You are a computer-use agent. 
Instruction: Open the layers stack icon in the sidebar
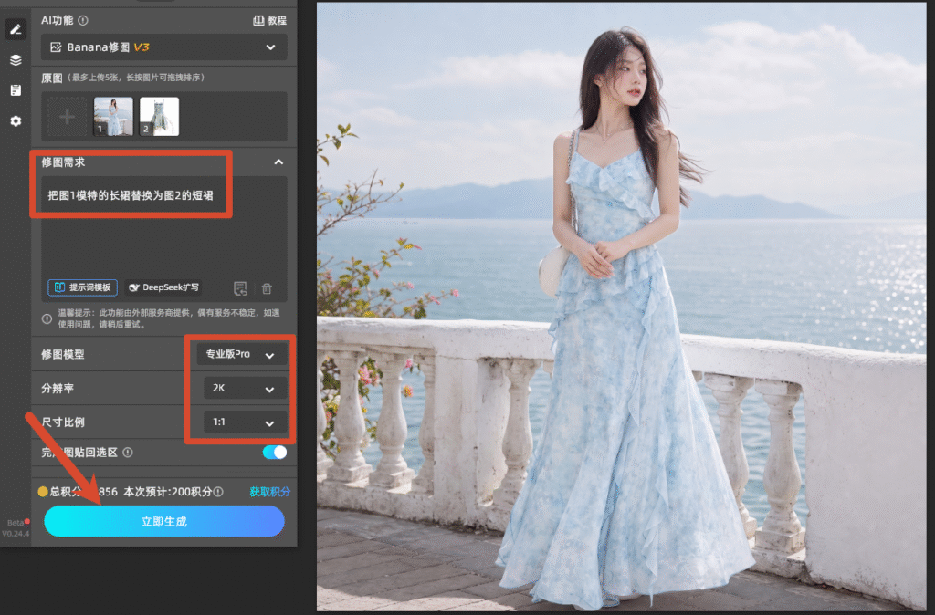click(x=16, y=59)
